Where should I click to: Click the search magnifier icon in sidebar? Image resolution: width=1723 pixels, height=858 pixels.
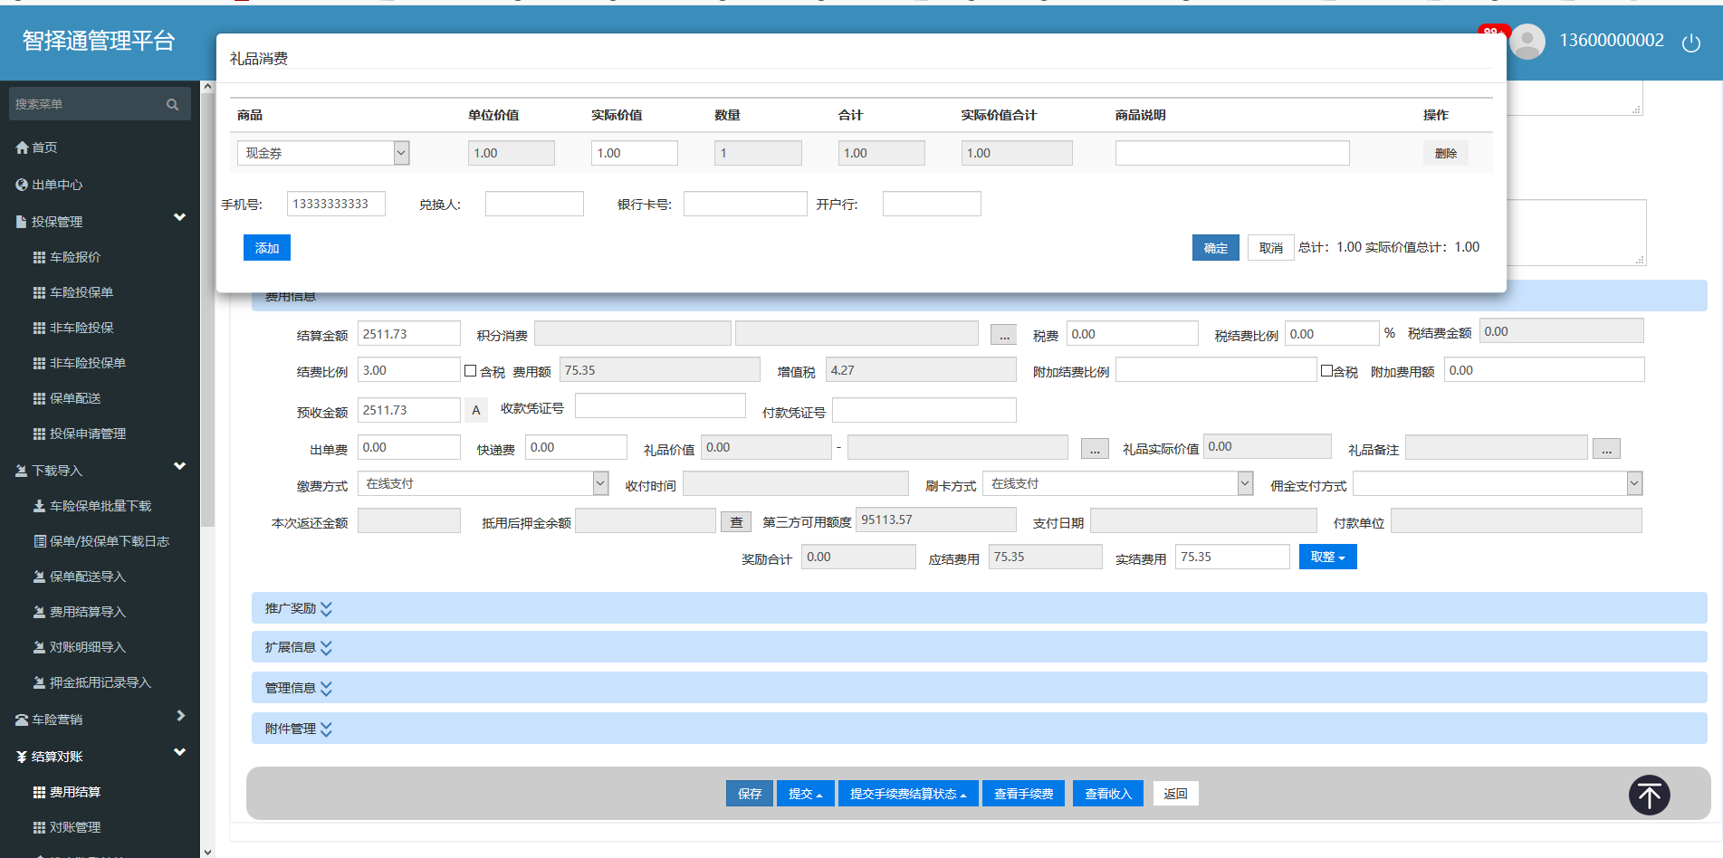click(x=172, y=104)
